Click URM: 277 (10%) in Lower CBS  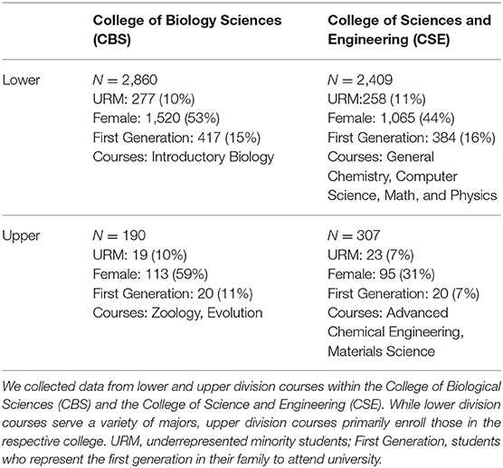click(x=144, y=100)
